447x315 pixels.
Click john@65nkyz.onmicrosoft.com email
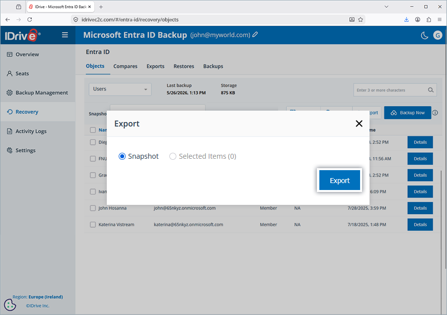point(185,208)
